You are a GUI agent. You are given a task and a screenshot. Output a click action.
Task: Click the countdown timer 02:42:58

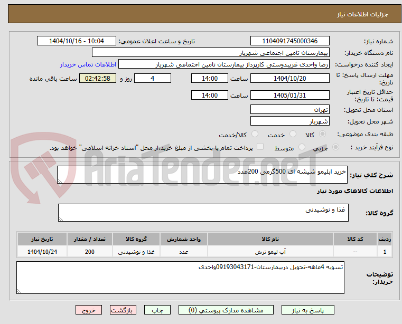[98, 79]
